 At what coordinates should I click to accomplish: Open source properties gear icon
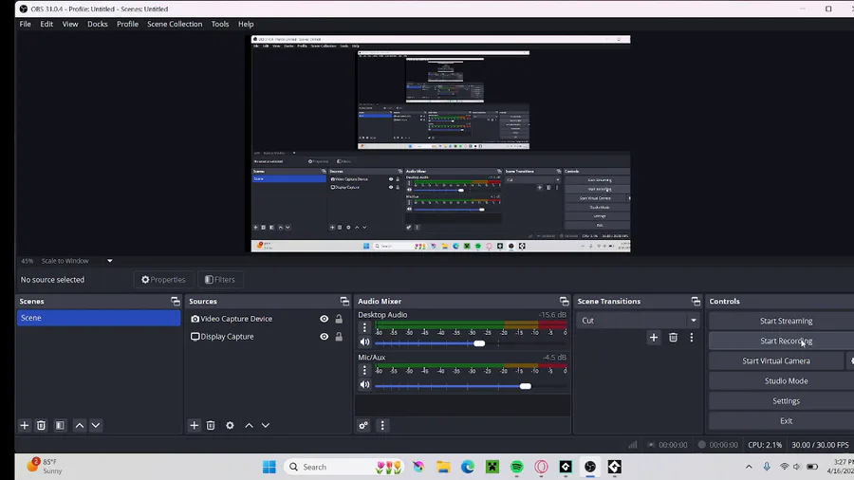[x=230, y=426]
